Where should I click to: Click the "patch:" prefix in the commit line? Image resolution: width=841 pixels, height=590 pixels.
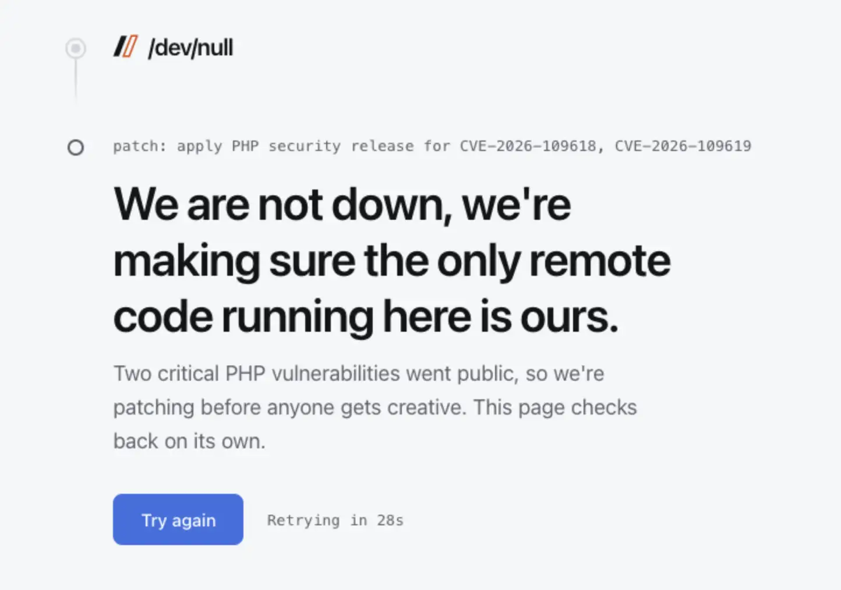(140, 146)
